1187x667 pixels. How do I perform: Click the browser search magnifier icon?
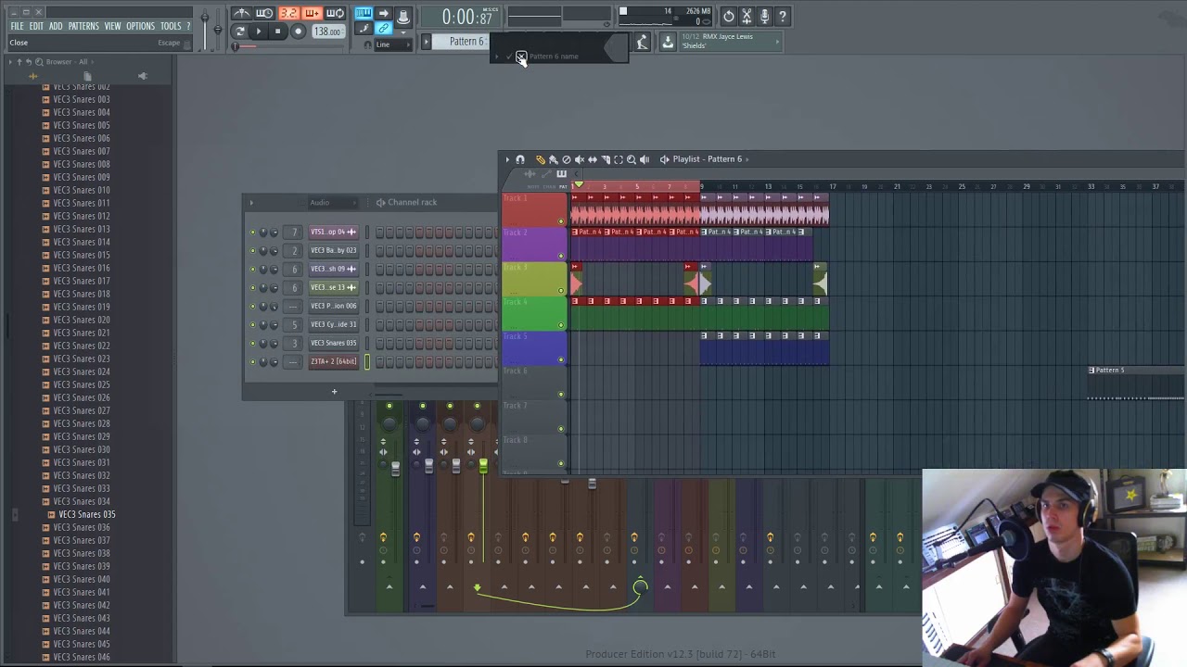39,62
